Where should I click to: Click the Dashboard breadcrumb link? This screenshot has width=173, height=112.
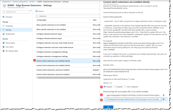(6, 2)
